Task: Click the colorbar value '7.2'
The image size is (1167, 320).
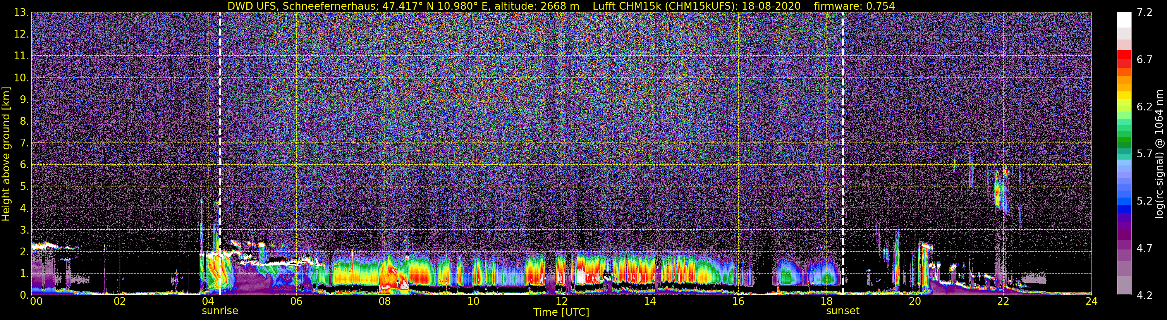Action: pos(1145,13)
